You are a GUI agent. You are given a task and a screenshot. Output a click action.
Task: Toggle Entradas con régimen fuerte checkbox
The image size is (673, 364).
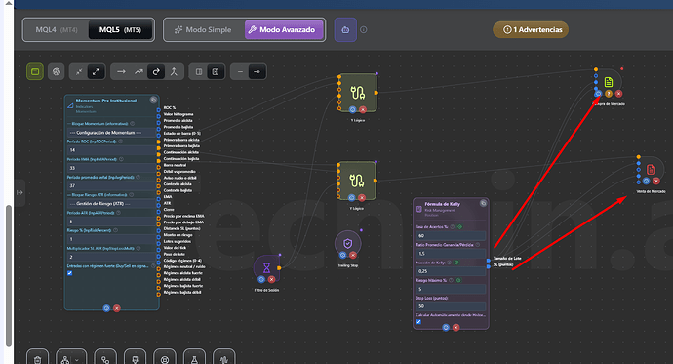70,273
